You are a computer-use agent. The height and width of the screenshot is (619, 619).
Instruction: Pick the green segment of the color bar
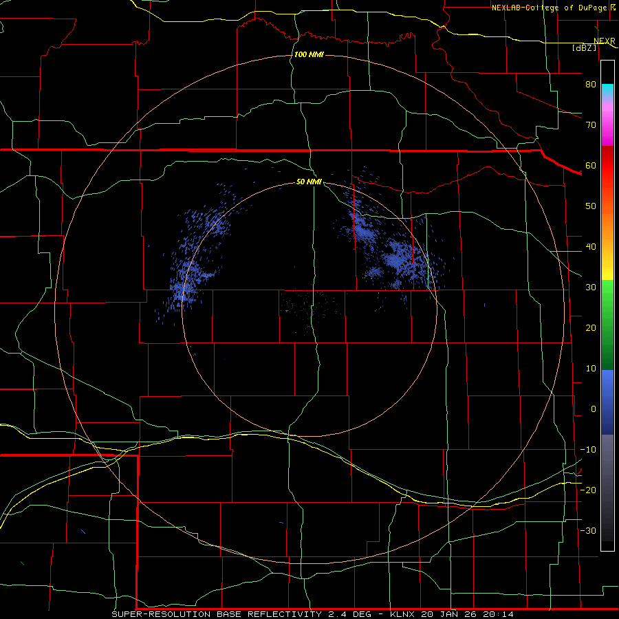tap(607, 325)
